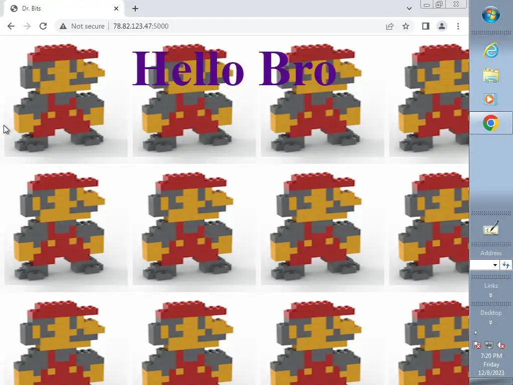This screenshot has height=385, width=513.
Task: Share this page icon
Action: [x=390, y=26]
